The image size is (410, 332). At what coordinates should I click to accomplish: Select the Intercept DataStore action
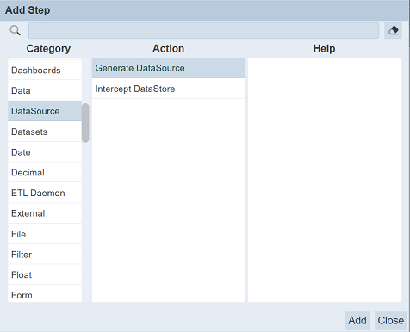tap(168, 89)
